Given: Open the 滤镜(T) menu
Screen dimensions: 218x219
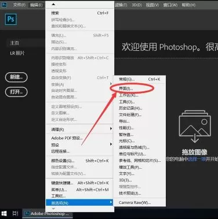Looking at the screenshot, I should point(121,5).
